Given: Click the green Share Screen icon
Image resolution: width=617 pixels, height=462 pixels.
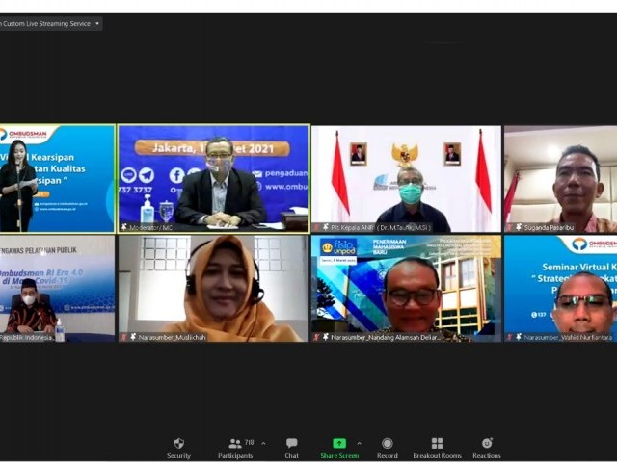Looking at the screenshot, I should pos(339,443).
